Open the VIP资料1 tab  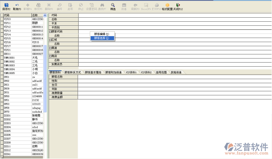[132, 73]
